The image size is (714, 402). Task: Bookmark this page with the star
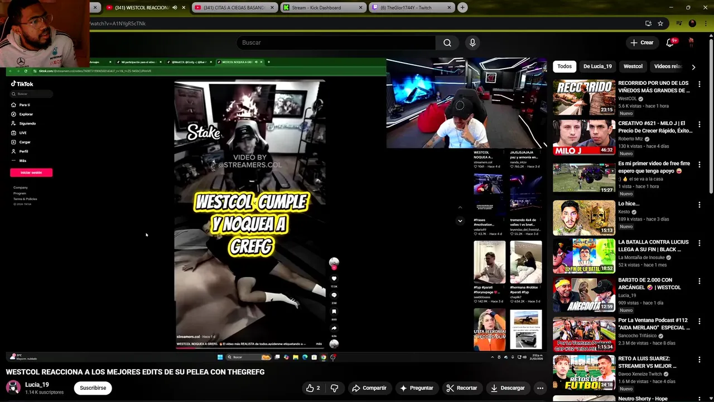(660, 23)
